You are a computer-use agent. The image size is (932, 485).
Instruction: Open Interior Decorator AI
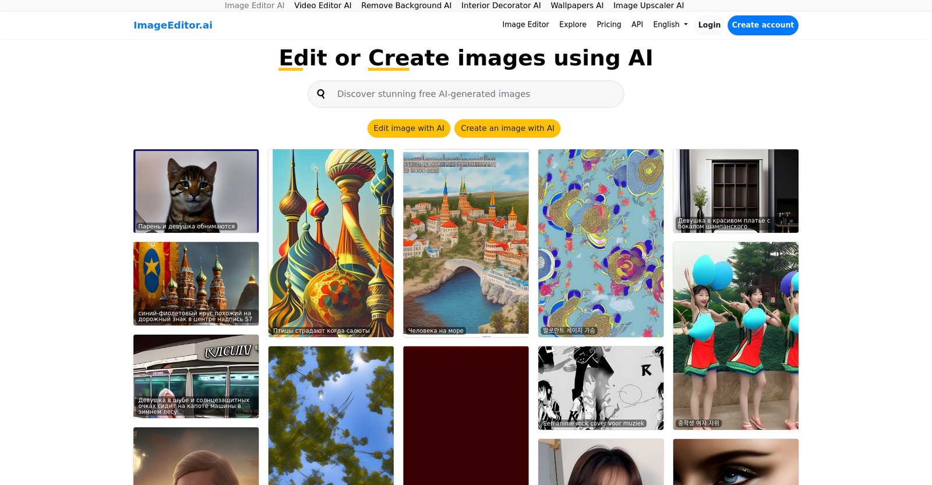501,5
